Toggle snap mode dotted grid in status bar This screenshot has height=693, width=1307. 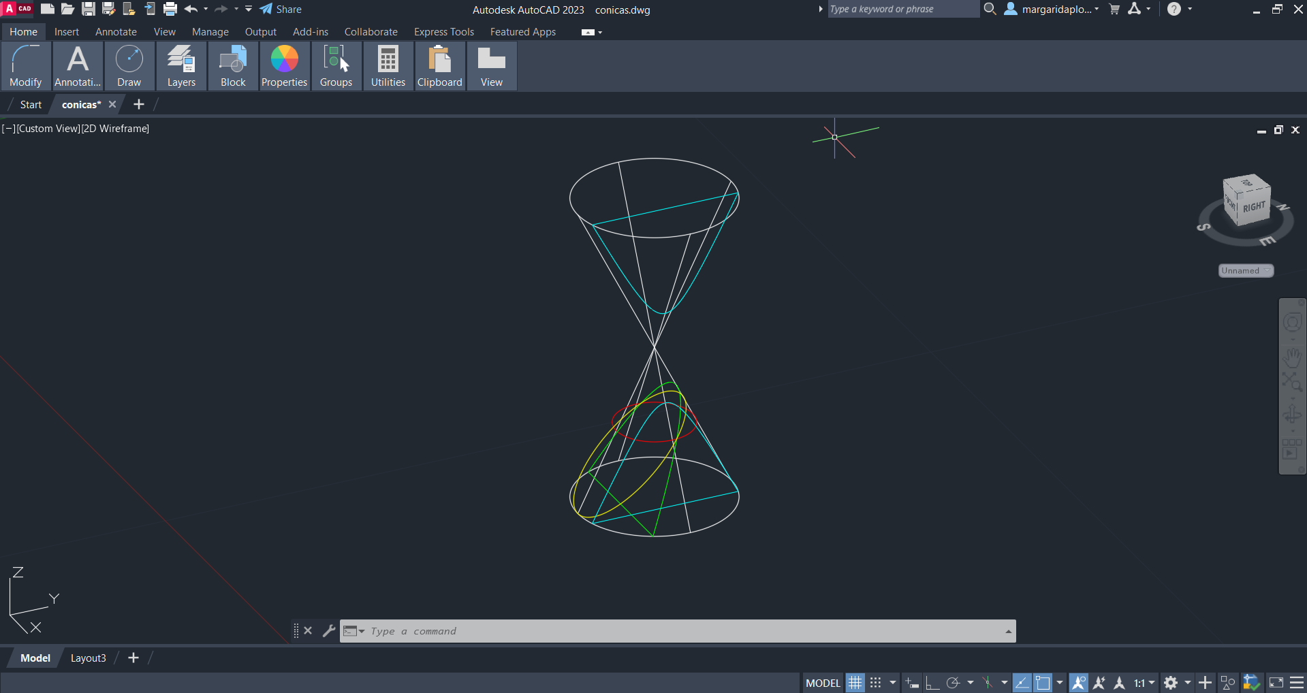point(876,683)
